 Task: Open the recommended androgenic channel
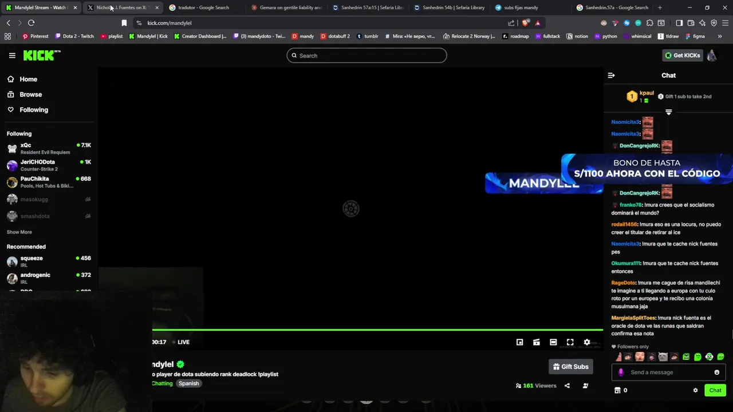[49, 278]
